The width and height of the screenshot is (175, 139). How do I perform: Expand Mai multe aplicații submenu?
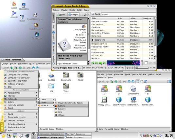coord(21,105)
